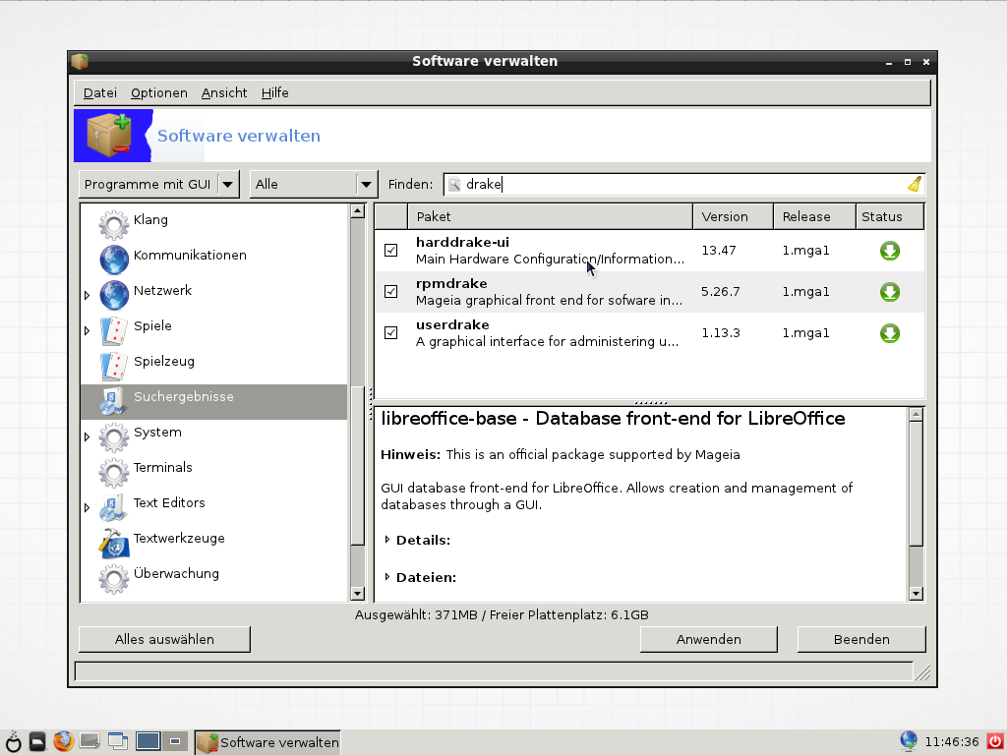Expand the Details section
This screenshot has height=755, width=1007.
coord(387,540)
